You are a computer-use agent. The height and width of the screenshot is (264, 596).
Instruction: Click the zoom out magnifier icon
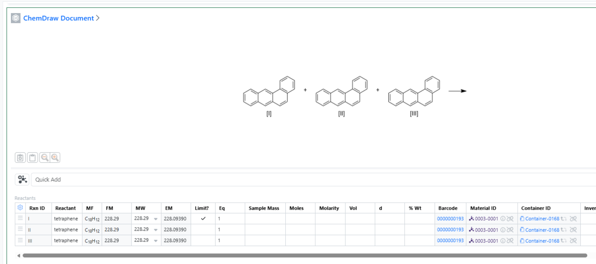click(x=45, y=158)
